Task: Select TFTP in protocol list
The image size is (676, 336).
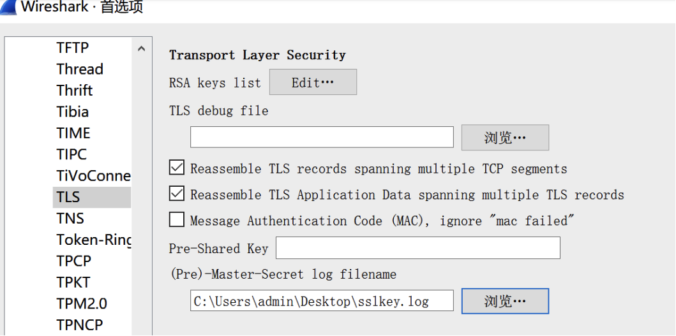Action: (x=73, y=48)
